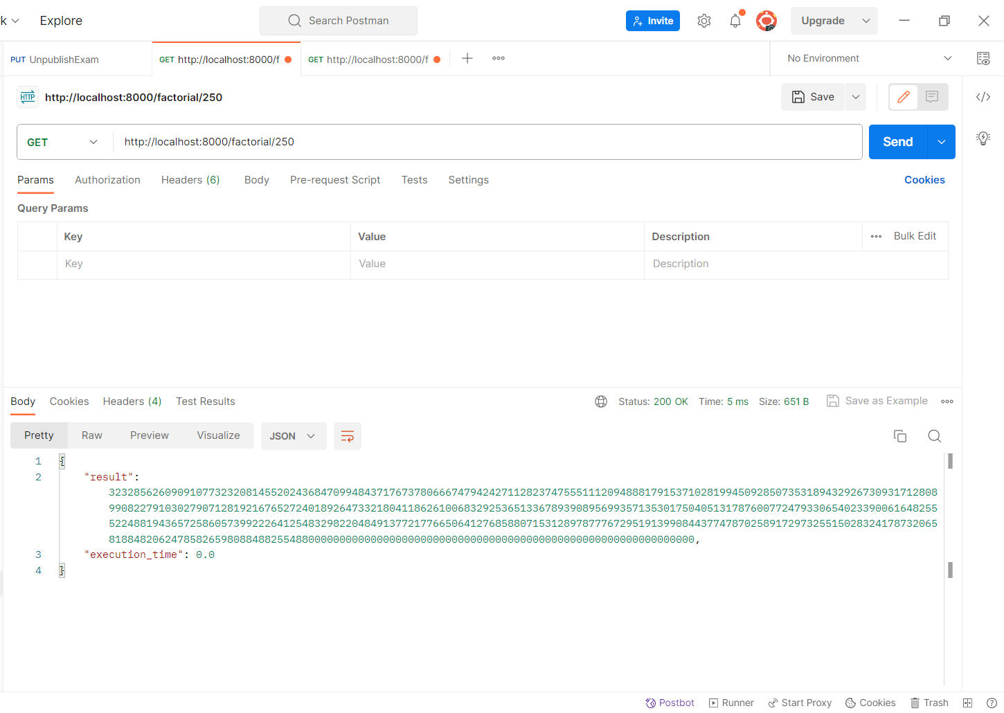This screenshot has height=713, width=1004.
Task: Open the notifications bell
Action: point(735,21)
